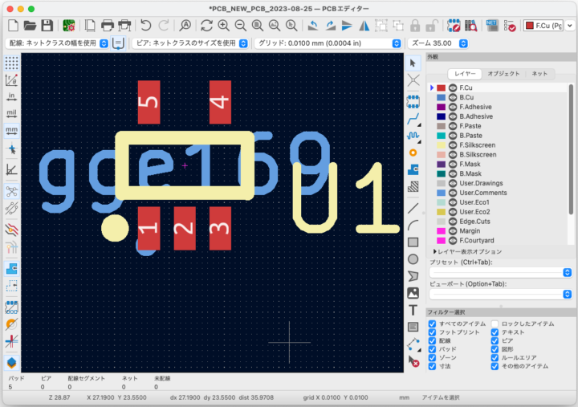Select the Edge.Cuts layer name

(474, 222)
